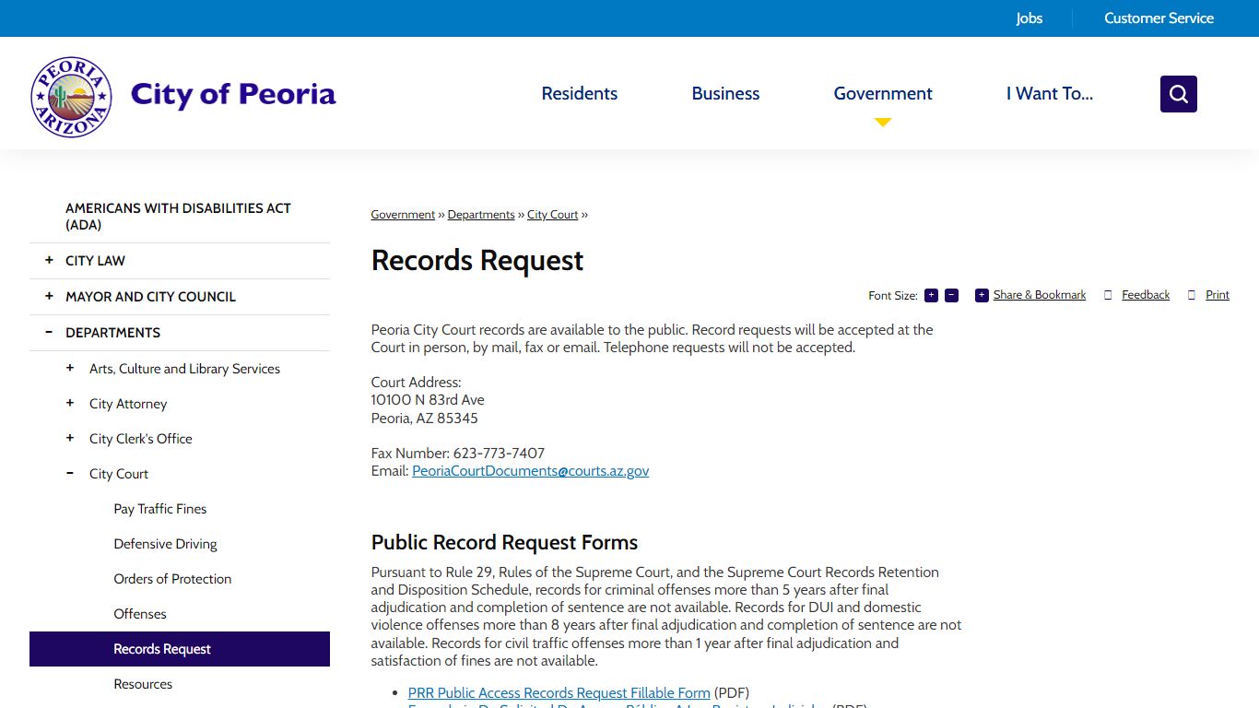Viewport: 1259px width, 708px height.
Task: Open the Residents menu
Action: pos(580,93)
